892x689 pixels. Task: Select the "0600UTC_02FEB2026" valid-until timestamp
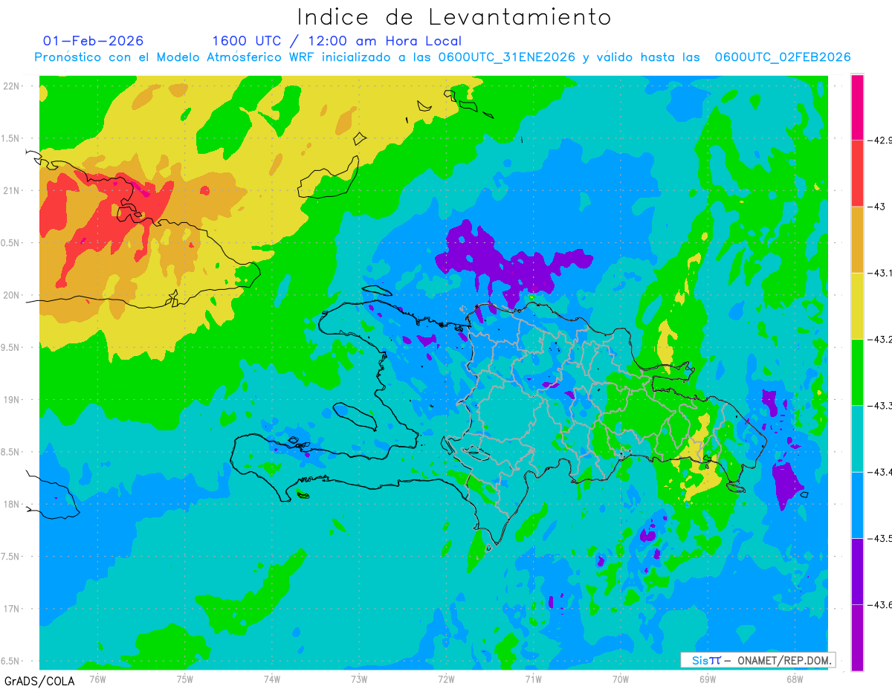pyautogui.click(x=783, y=57)
